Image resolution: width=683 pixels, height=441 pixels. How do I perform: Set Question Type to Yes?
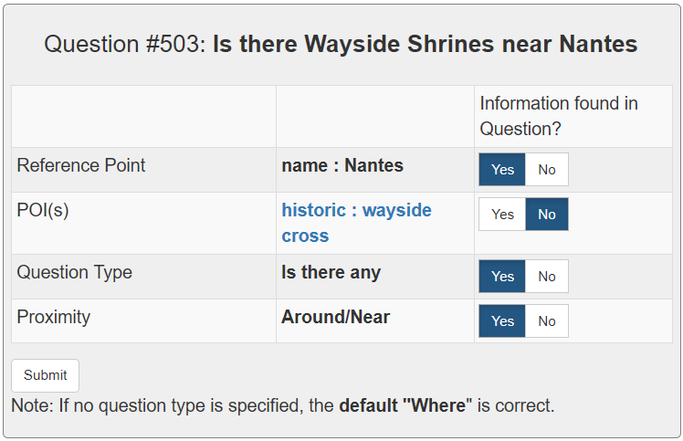(502, 277)
